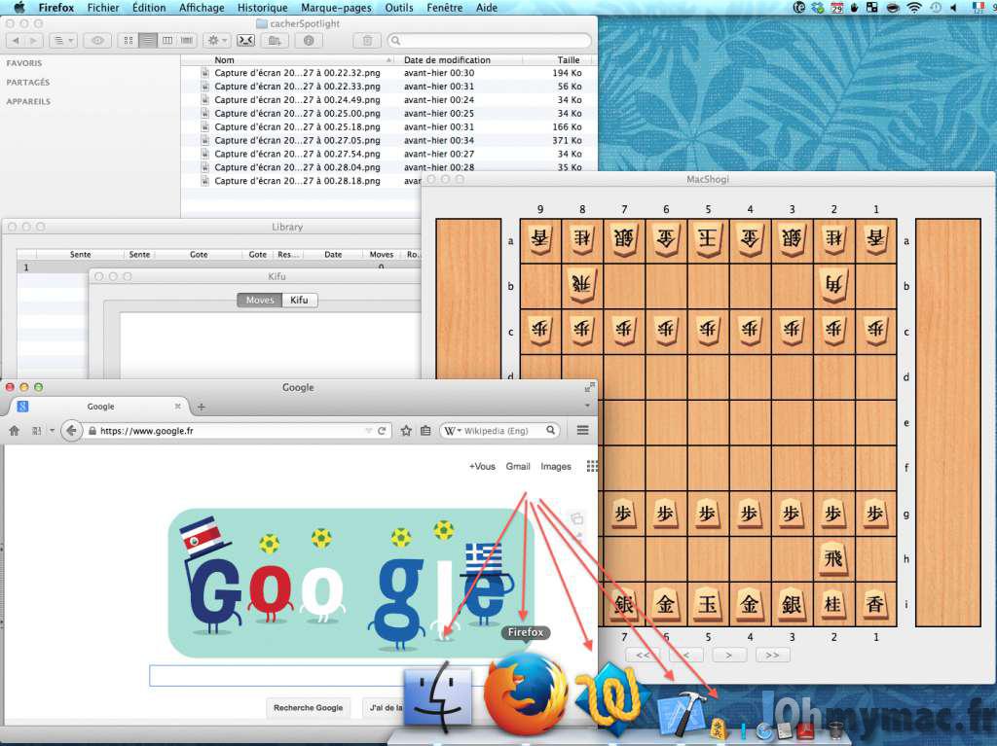Open Firefox from the Dock
This screenshot has height=746, width=997.
tap(525, 693)
